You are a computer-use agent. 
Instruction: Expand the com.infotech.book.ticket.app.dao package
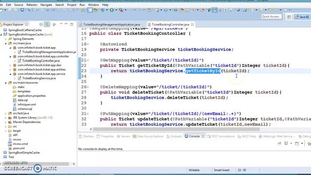coord(10,65)
